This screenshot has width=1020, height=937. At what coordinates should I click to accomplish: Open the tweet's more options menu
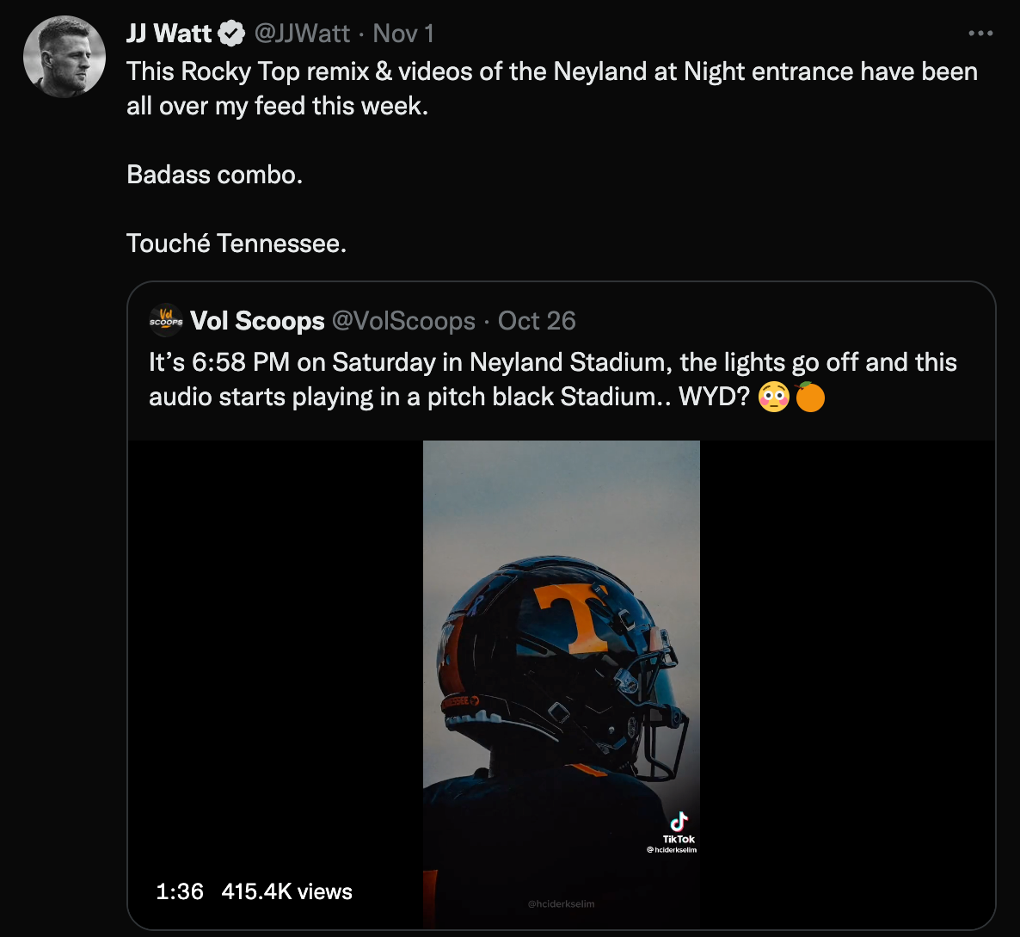click(x=980, y=34)
